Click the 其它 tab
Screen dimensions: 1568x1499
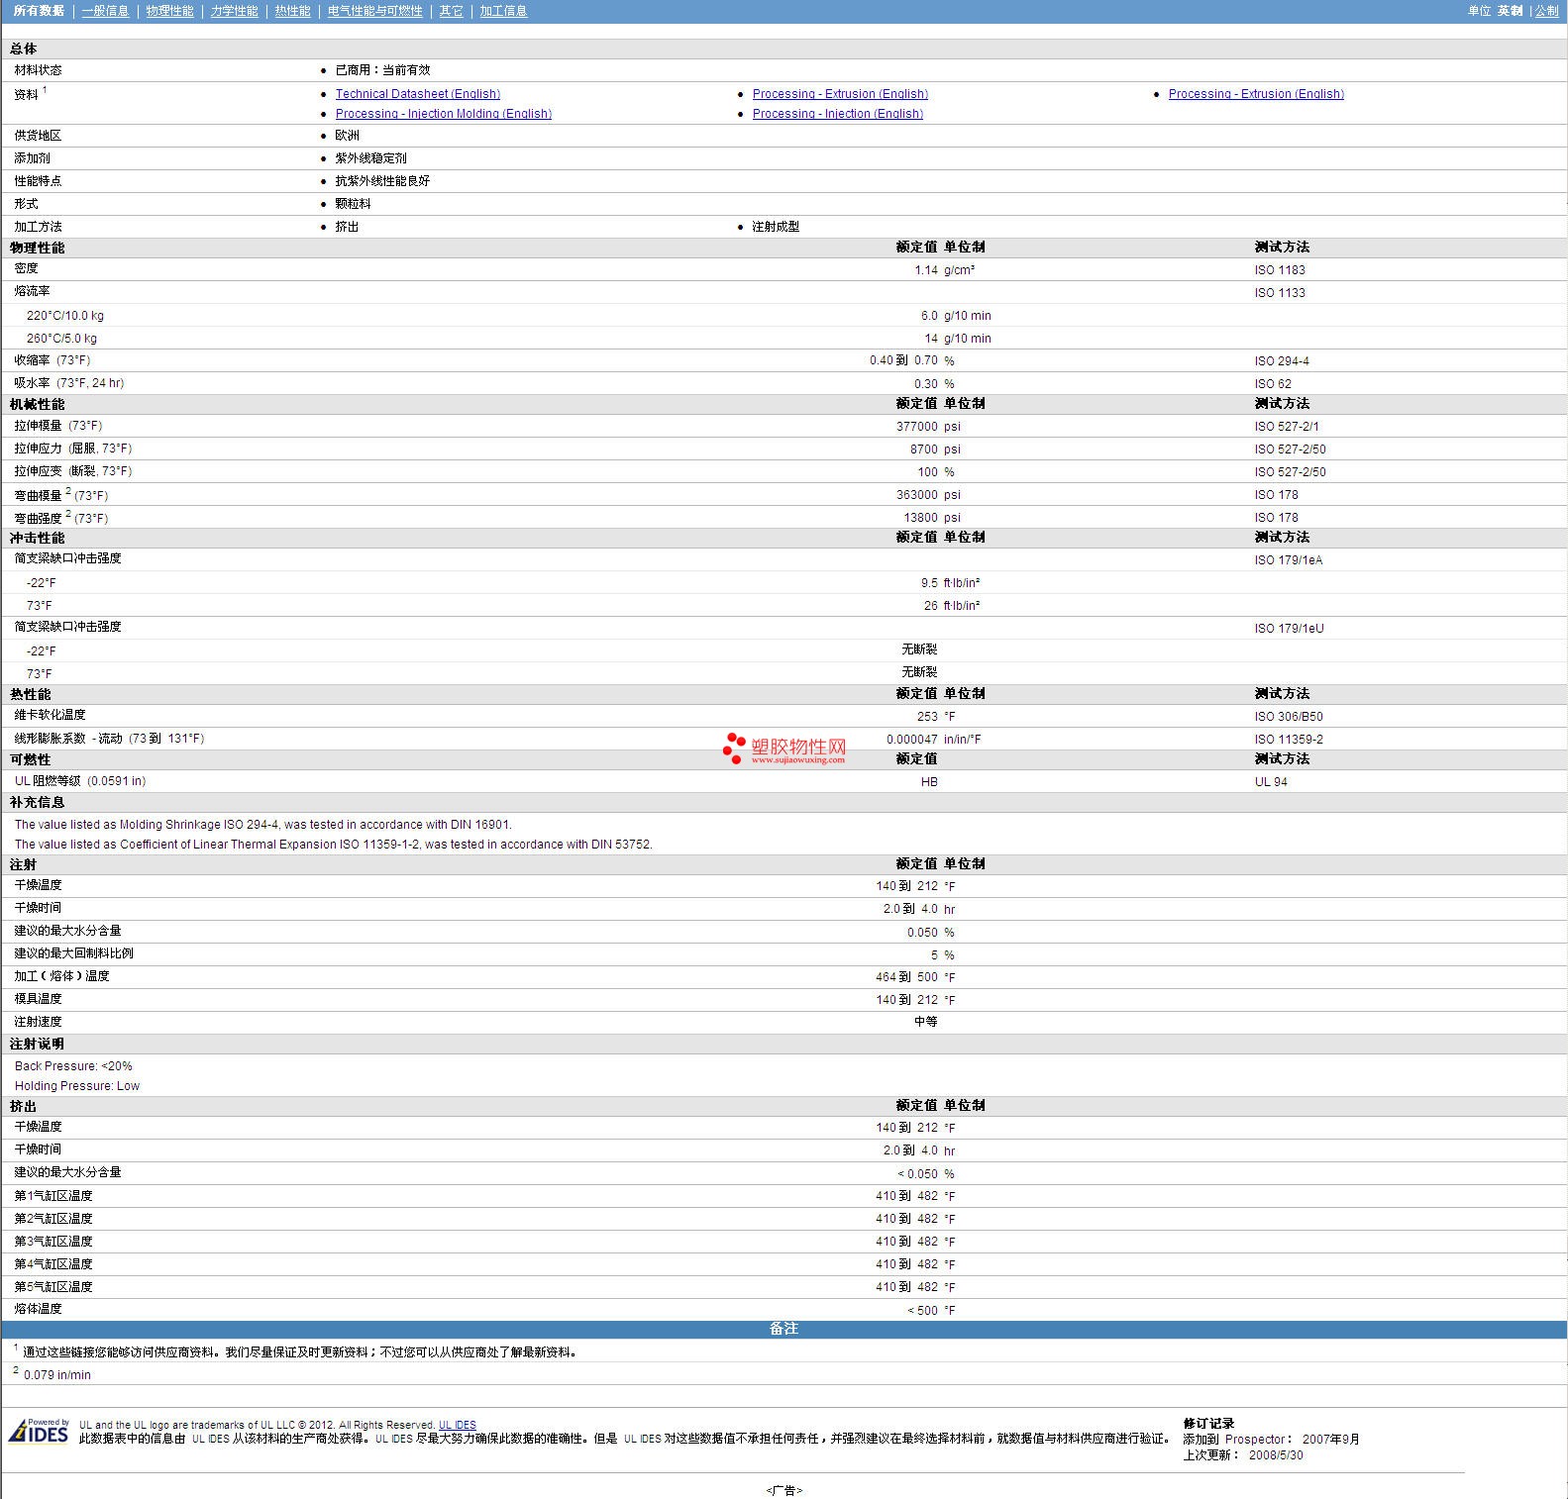[451, 11]
